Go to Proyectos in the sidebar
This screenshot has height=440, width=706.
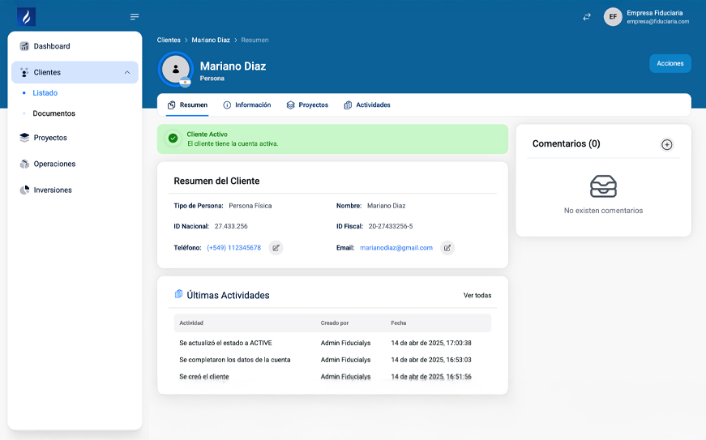pos(50,138)
